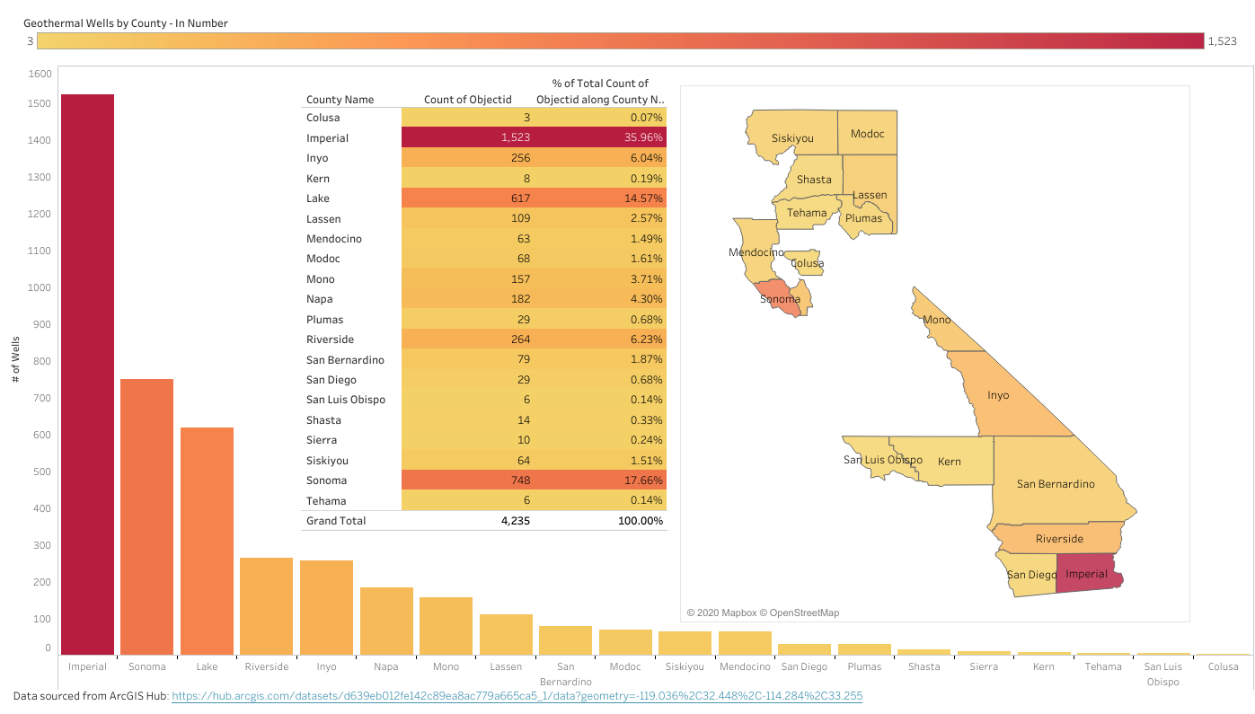Click the Sonoma region on the map
The height and width of the screenshot is (714, 1255).
780,300
